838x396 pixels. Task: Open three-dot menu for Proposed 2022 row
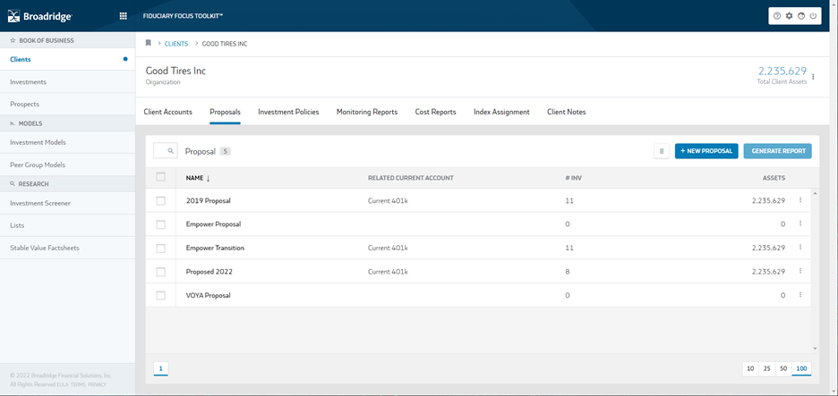coord(800,271)
